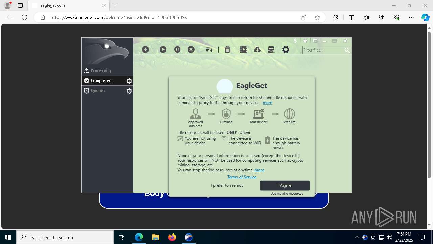
Task: Toggle browser split screen icon
Action: click(351, 17)
